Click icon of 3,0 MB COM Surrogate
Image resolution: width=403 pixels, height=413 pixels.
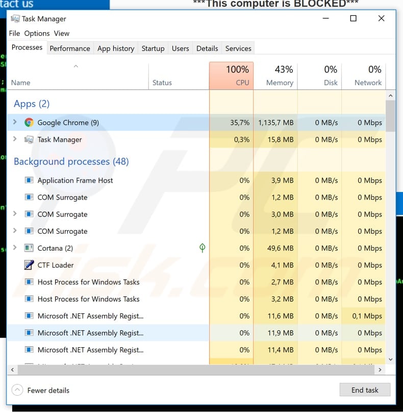point(29,214)
